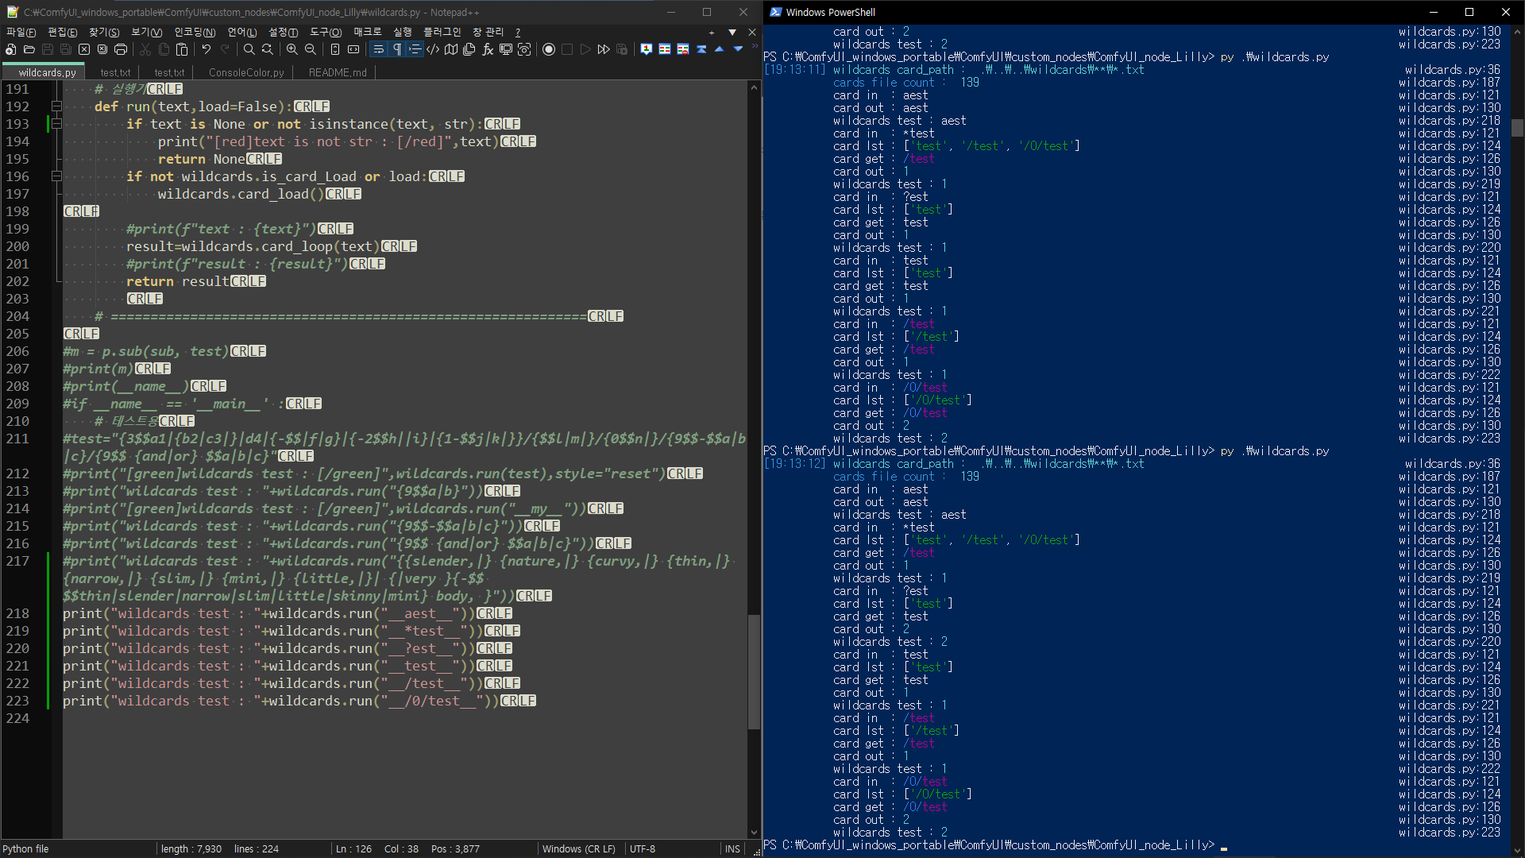This screenshot has width=1525, height=858.
Task: Click the Print toolbar icon
Action: [121, 49]
